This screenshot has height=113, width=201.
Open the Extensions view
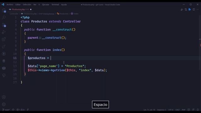[4, 39]
